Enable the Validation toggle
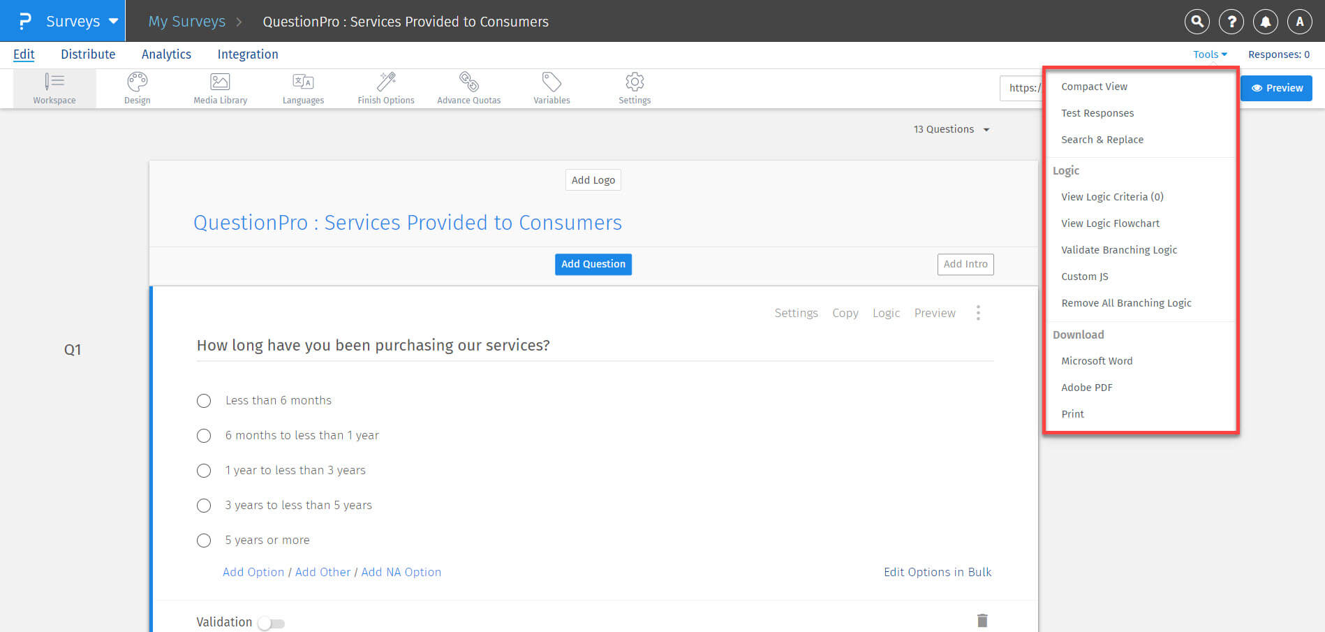Screen dimensions: 1325x632 271,623
